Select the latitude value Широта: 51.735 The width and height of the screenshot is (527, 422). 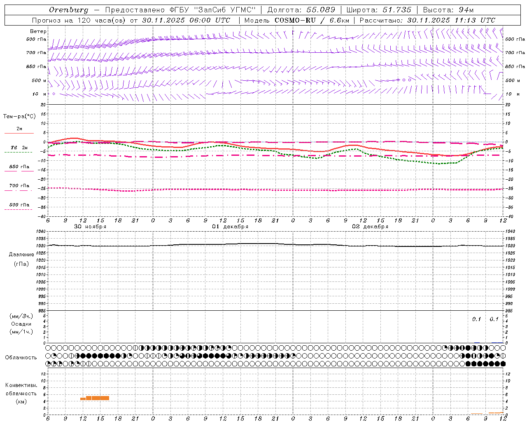click(x=379, y=10)
